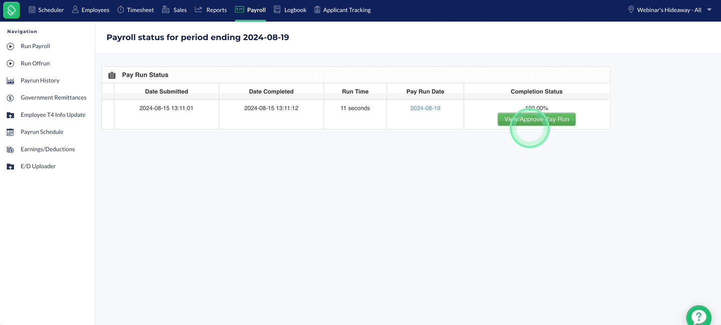
Task: Go to Payrun History
Action: pyautogui.click(x=40, y=81)
